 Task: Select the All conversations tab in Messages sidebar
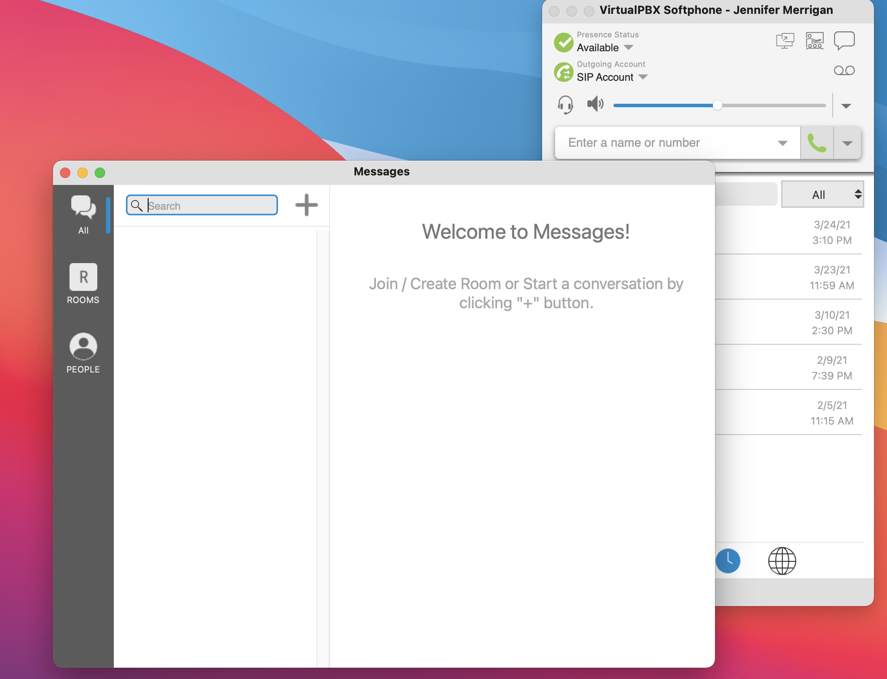[83, 214]
